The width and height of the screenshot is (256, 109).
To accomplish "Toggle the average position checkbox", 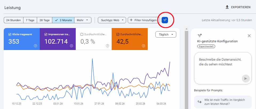I will [x=118, y=34].
